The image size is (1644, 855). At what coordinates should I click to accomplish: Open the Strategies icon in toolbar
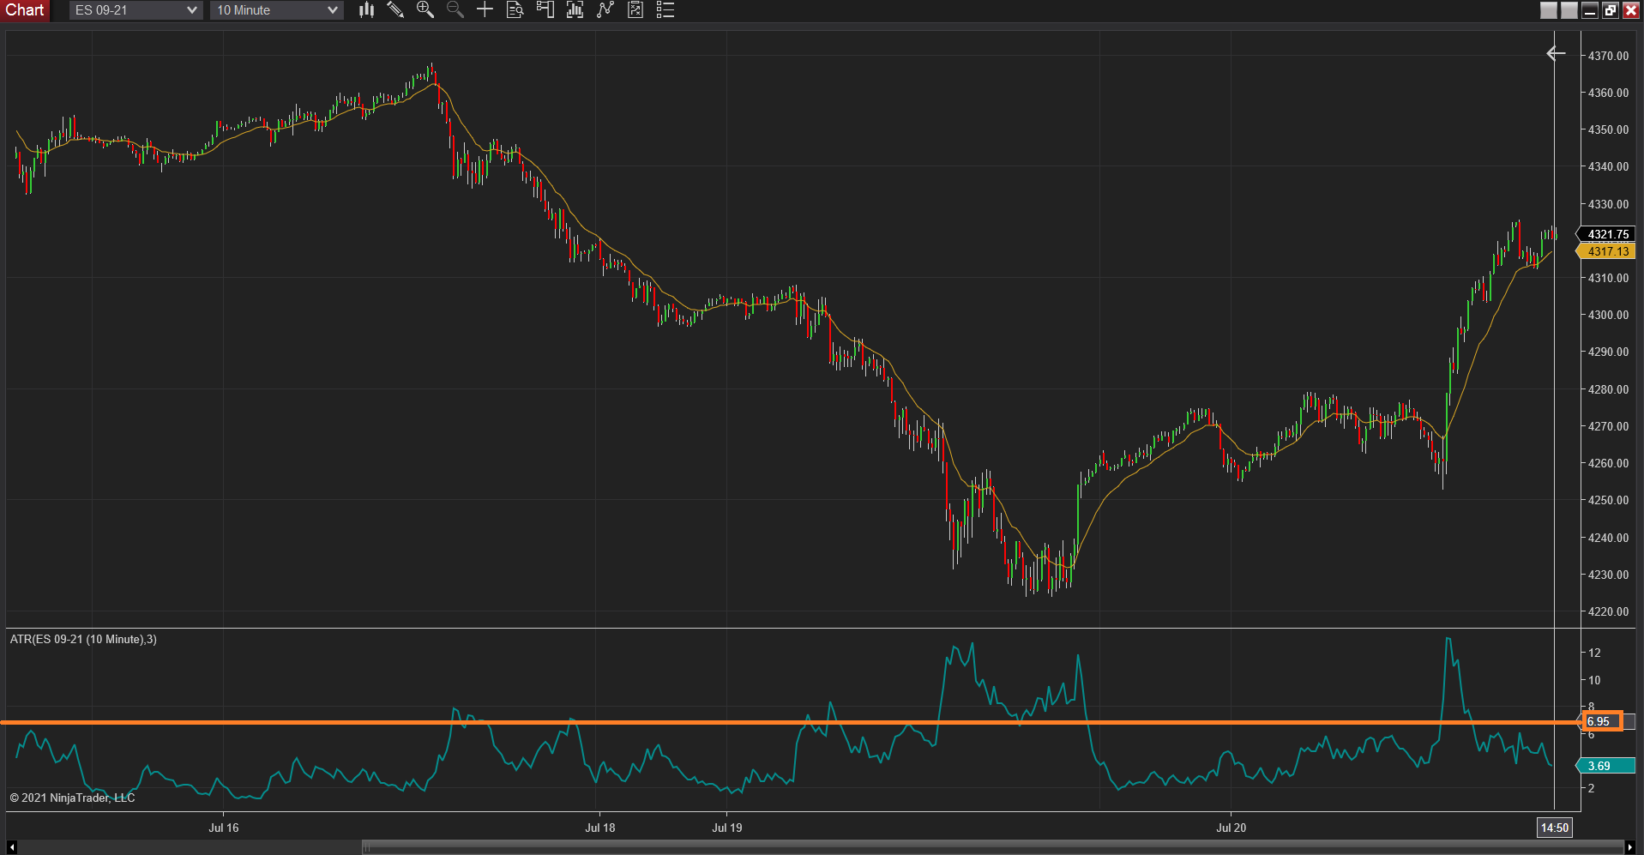(x=635, y=10)
